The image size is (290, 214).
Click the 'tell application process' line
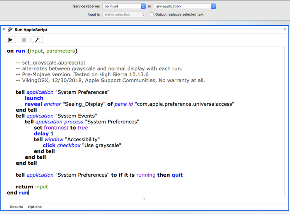(x=82, y=122)
